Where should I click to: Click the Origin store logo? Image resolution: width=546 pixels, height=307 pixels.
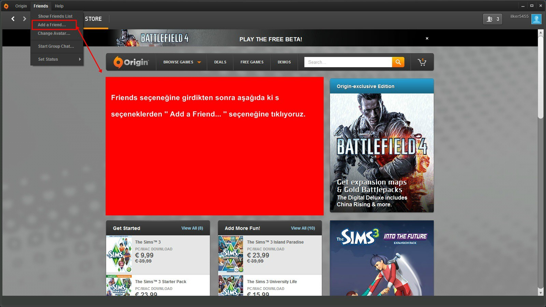click(x=131, y=62)
